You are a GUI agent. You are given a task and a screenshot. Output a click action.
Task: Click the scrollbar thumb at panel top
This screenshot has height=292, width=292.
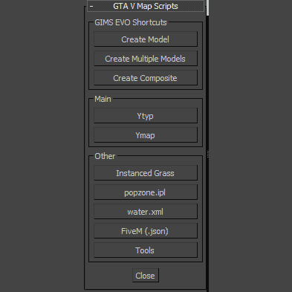pyautogui.click(x=207, y=7)
